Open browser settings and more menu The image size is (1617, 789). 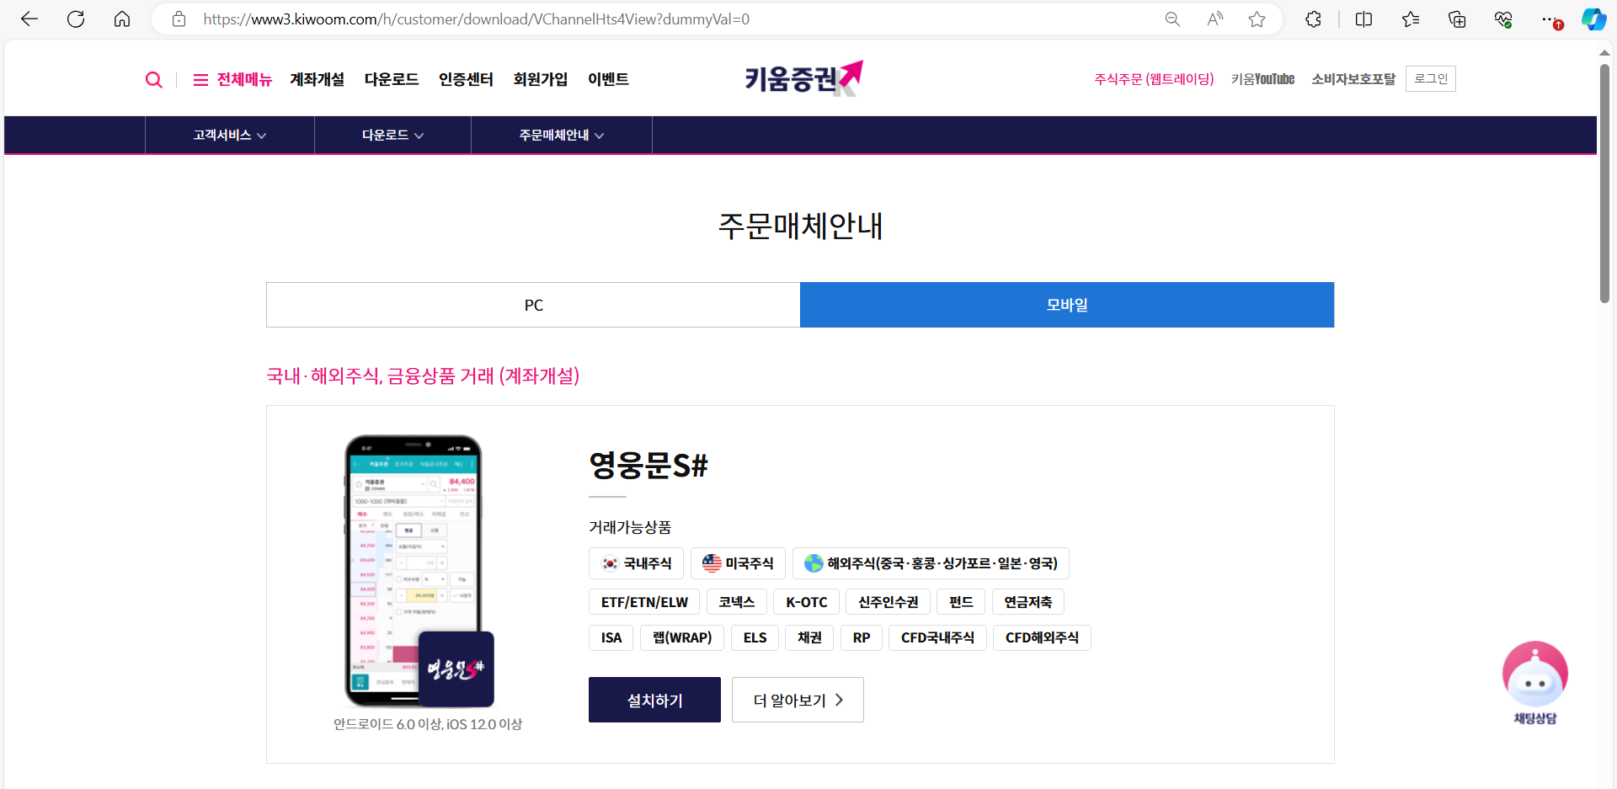1550,19
